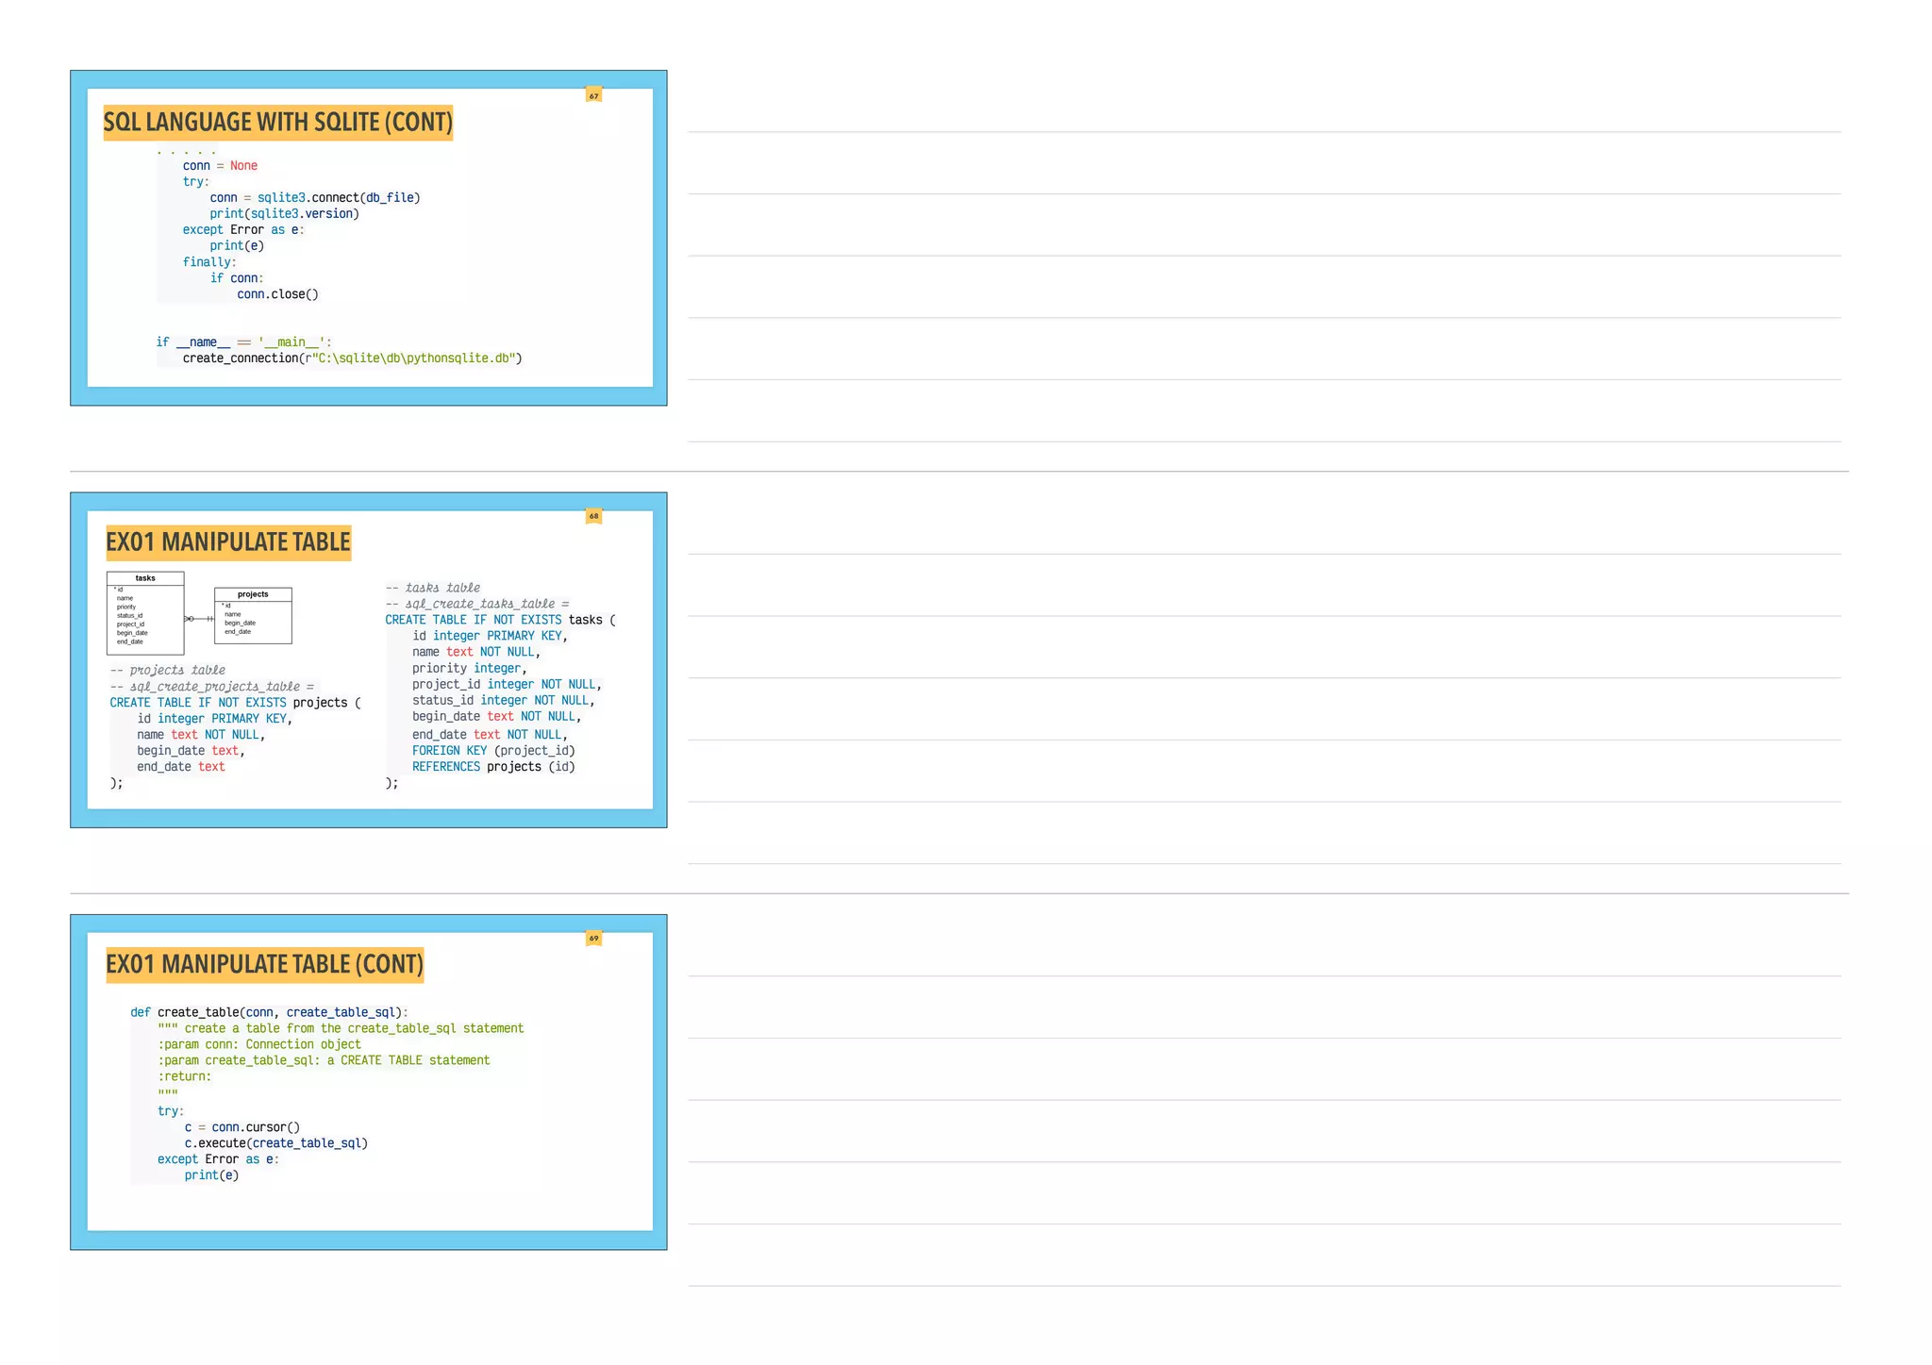Click the line if __name__ == '__main__':
This screenshot has width=1932, height=1365.
244,342
